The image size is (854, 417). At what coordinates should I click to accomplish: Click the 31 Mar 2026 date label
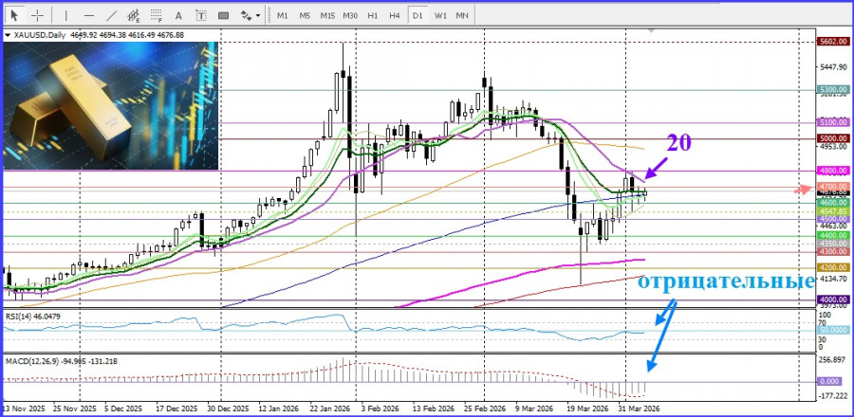click(639, 408)
